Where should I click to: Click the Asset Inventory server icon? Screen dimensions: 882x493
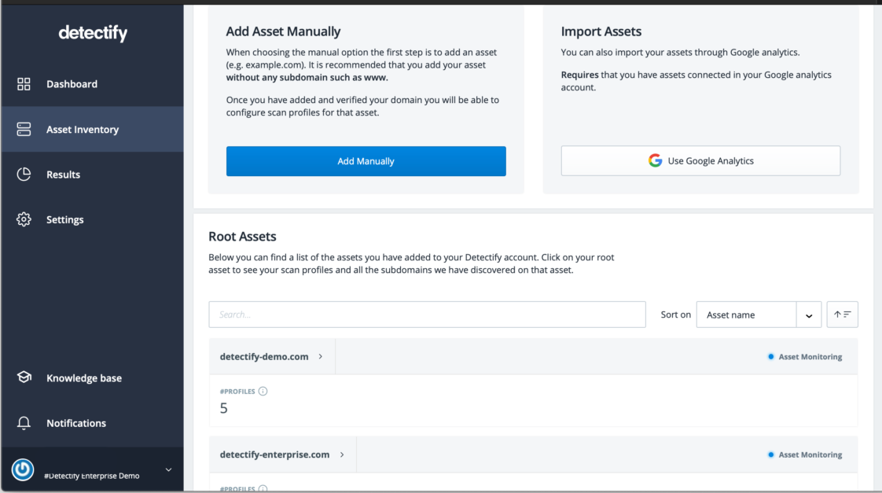(x=24, y=129)
